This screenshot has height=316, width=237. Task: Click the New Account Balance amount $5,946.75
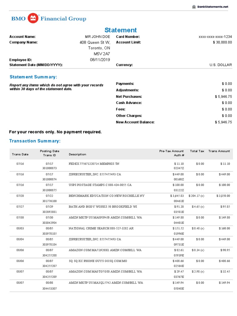click(223, 122)
